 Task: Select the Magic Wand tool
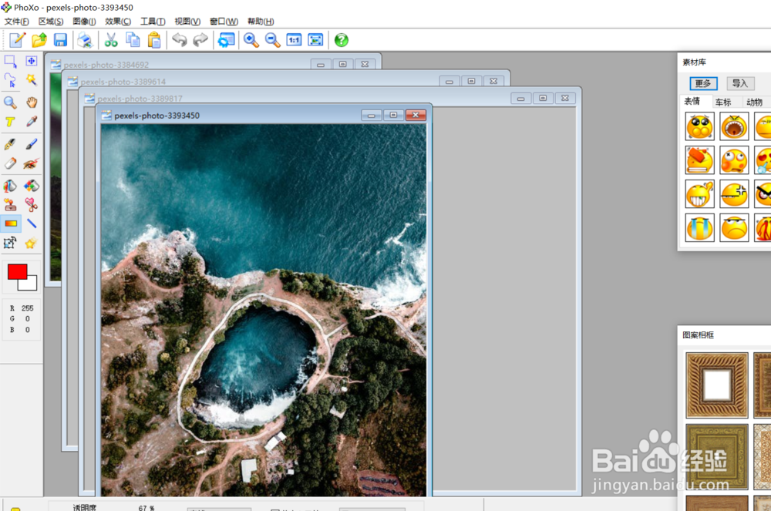click(x=32, y=79)
